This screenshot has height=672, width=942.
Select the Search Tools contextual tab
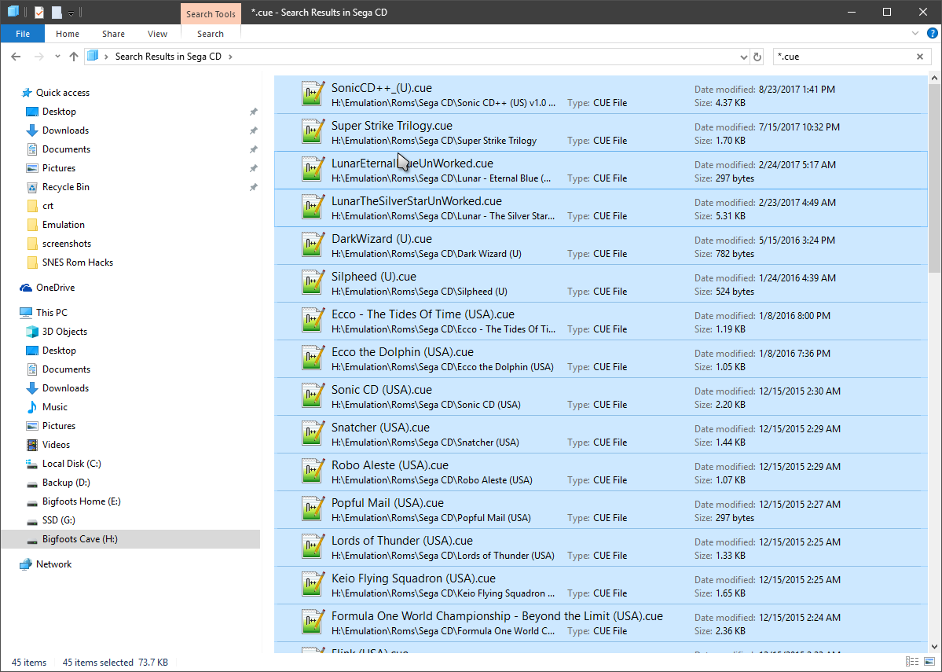[211, 14]
